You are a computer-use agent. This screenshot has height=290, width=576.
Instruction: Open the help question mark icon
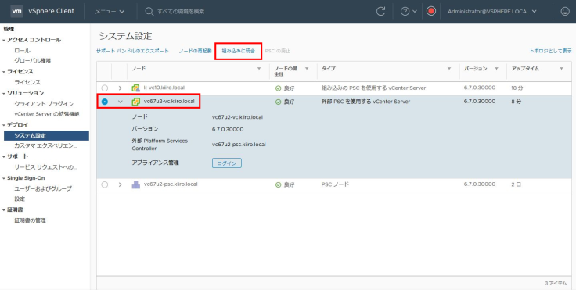(x=405, y=12)
